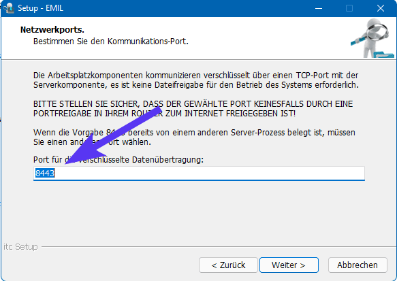Click the purple arrow annotation
Image resolution: width=397 pixels, height=281 pixels.
[x=113, y=135]
